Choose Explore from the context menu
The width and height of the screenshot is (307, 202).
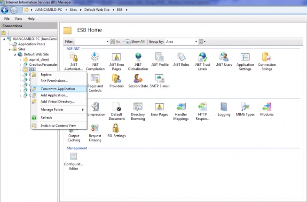click(59, 75)
